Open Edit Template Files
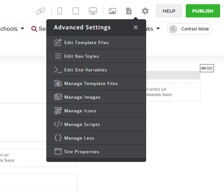Viewport: 224px width, 192px height. click(86, 43)
